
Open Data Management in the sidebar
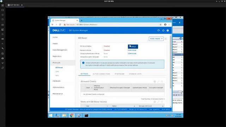click(60, 50)
